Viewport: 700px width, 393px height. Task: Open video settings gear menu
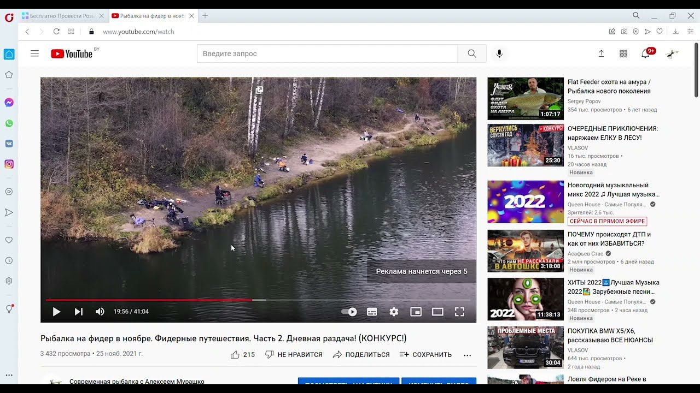[x=394, y=312]
